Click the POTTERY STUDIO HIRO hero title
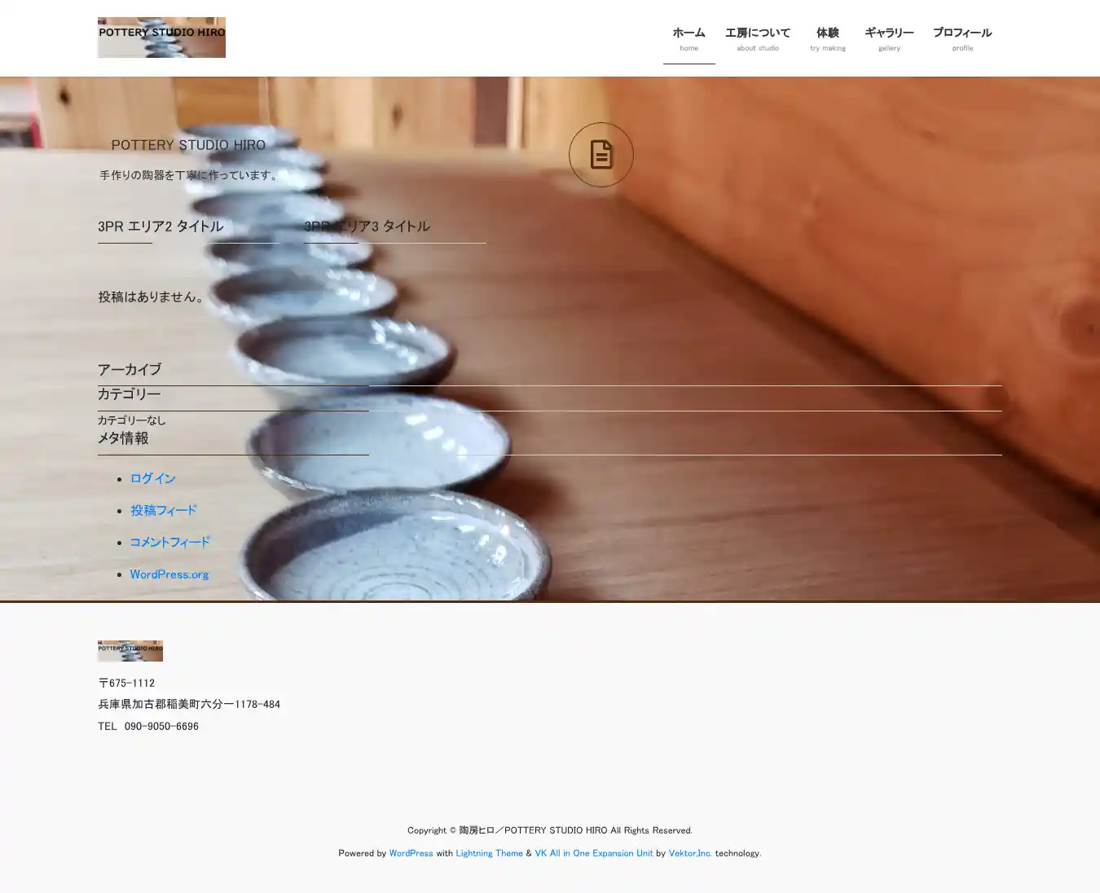The height and width of the screenshot is (893, 1100). pyautogui.click(x=188, y=145)
